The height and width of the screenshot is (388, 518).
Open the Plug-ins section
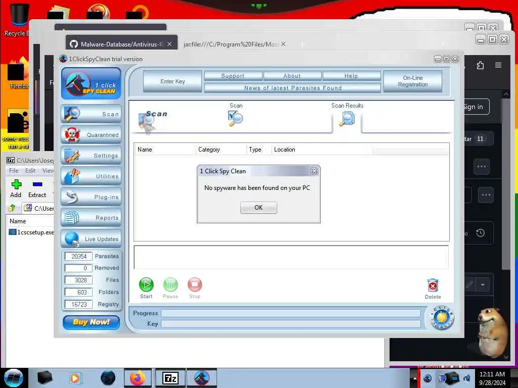point(91,197)
